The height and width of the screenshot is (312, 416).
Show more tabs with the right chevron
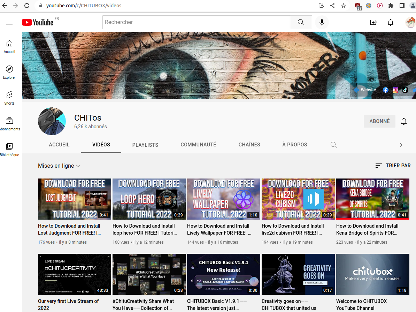pos(401,145)
